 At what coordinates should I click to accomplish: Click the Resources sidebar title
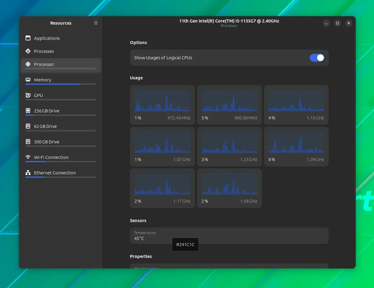(61, 23)
